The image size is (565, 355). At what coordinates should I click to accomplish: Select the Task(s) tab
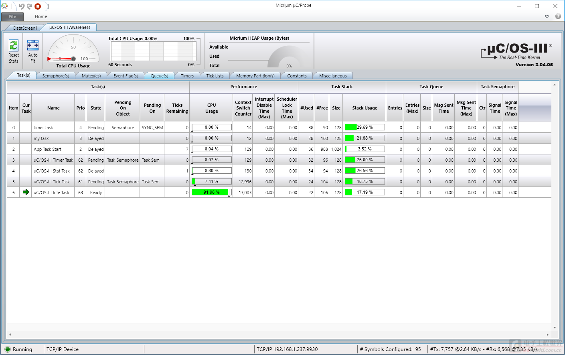pos(24,75)
